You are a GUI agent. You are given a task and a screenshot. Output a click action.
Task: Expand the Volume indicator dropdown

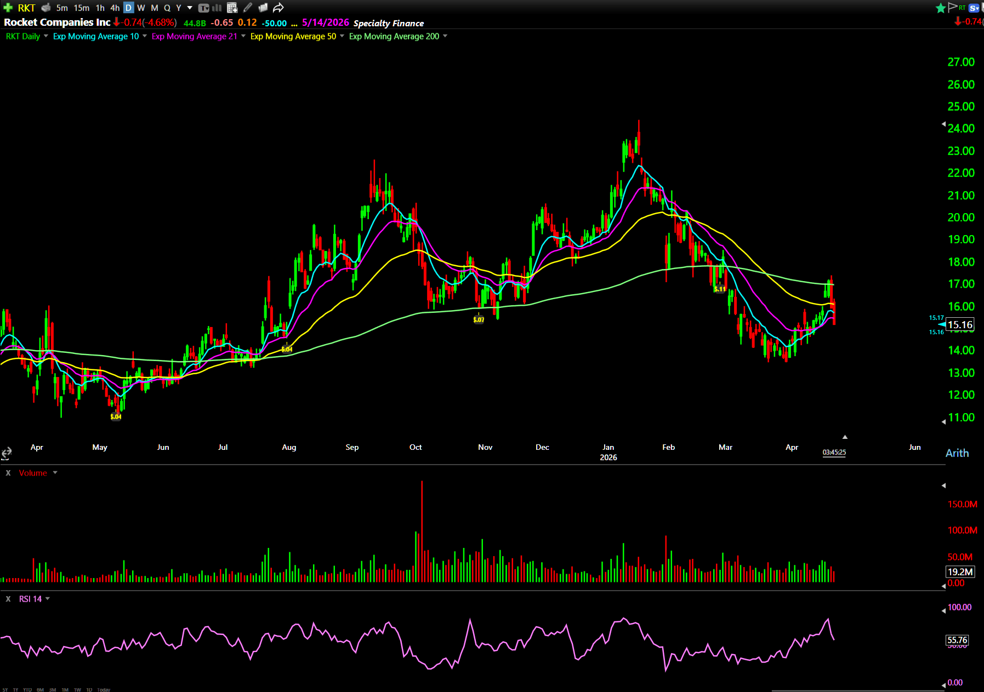55,473
